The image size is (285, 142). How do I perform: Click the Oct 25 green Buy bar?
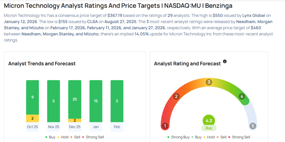pyautogui.click(x=33, y=97)
